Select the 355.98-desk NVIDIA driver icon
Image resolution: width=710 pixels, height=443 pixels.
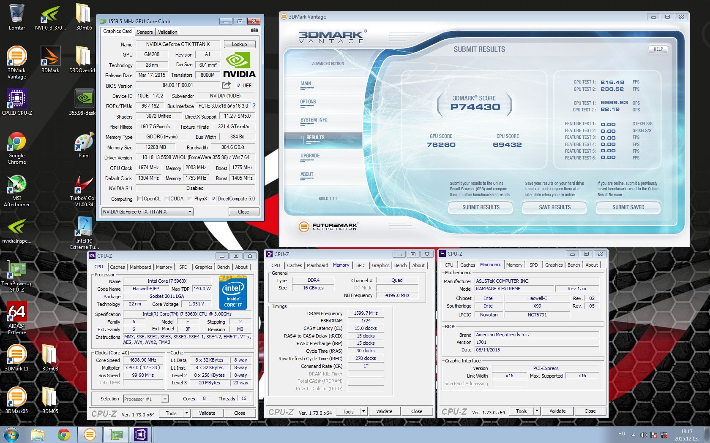(83, 102)
